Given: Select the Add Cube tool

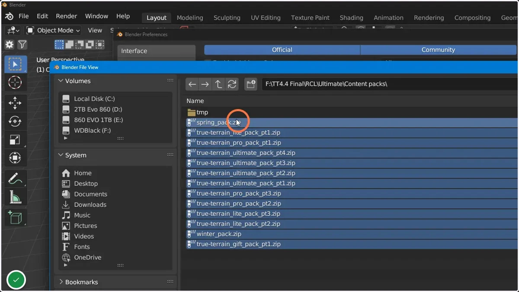Looking at the screenshot, I should (x=15, y=218).
